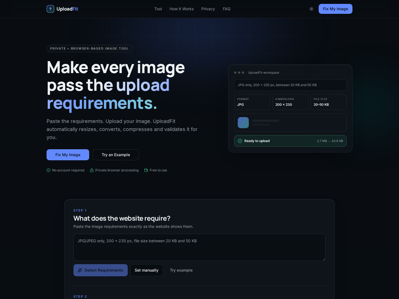
Task: Click the sparkle icon on Detect Requirements
Action: [80, 270]
